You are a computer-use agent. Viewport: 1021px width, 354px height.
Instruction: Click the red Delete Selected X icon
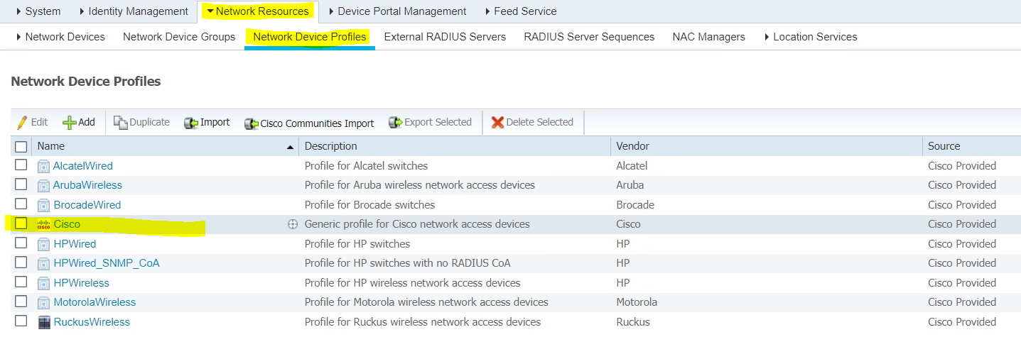(497, 123)
